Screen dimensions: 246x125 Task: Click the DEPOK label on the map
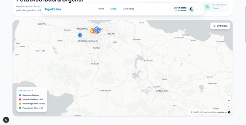(x=96, y=48)
